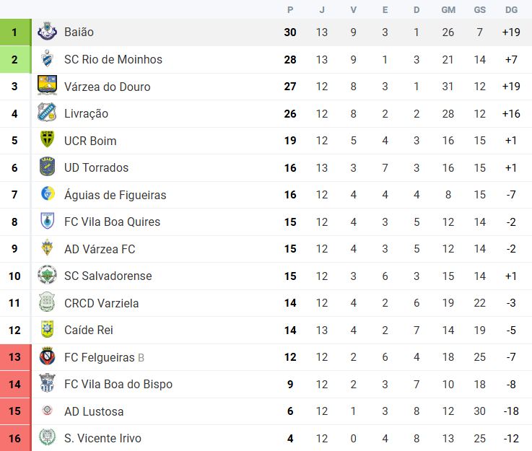
Task: Click the Águias de Figueiras logo
Action: (x=47, y=195)
